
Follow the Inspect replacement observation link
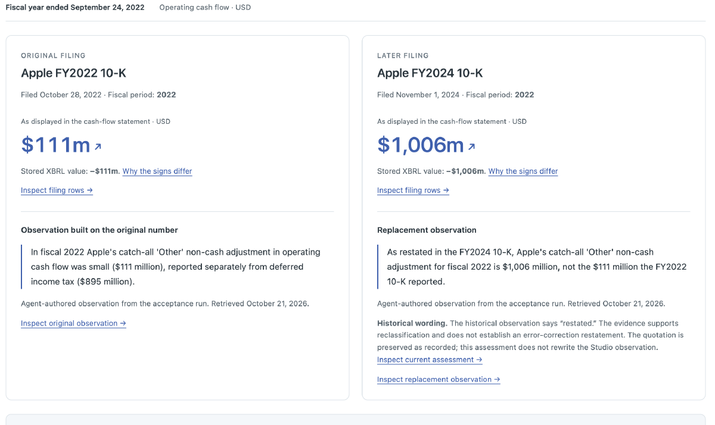[x=439, y=379]
